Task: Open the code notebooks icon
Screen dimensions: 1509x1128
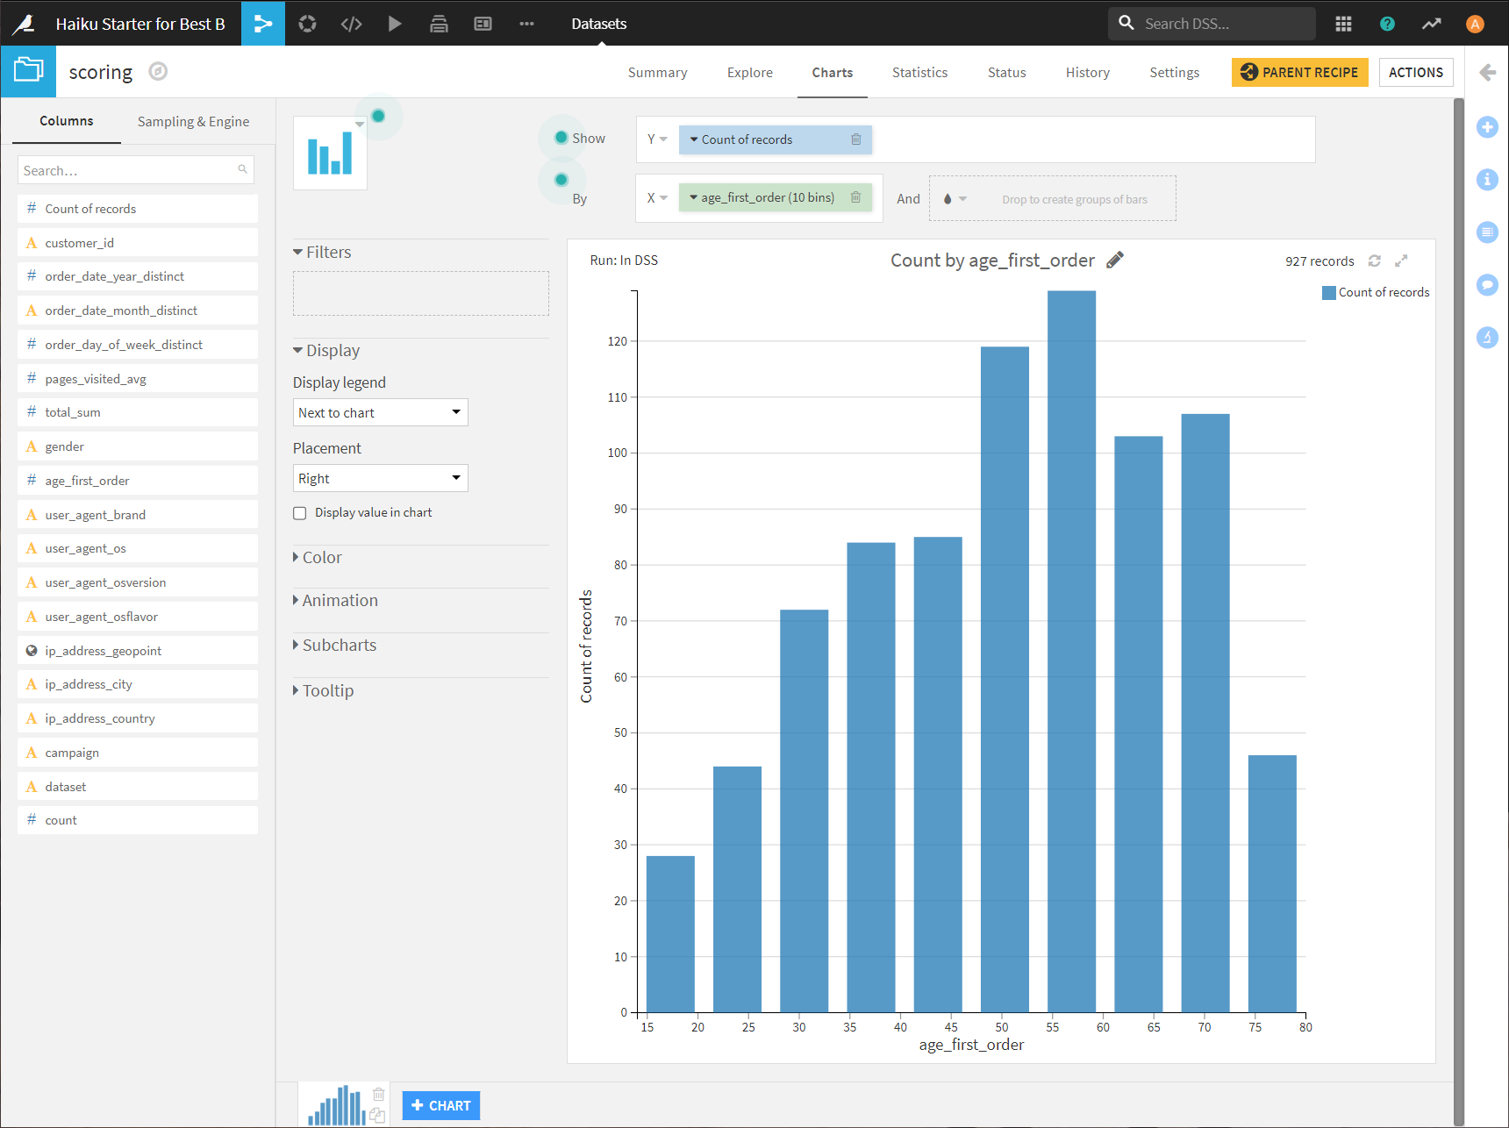Action: (351, 24)
